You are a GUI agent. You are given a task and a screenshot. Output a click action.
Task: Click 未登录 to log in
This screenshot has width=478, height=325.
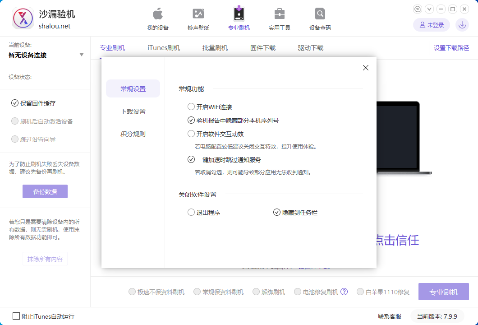tap(431, 25)
